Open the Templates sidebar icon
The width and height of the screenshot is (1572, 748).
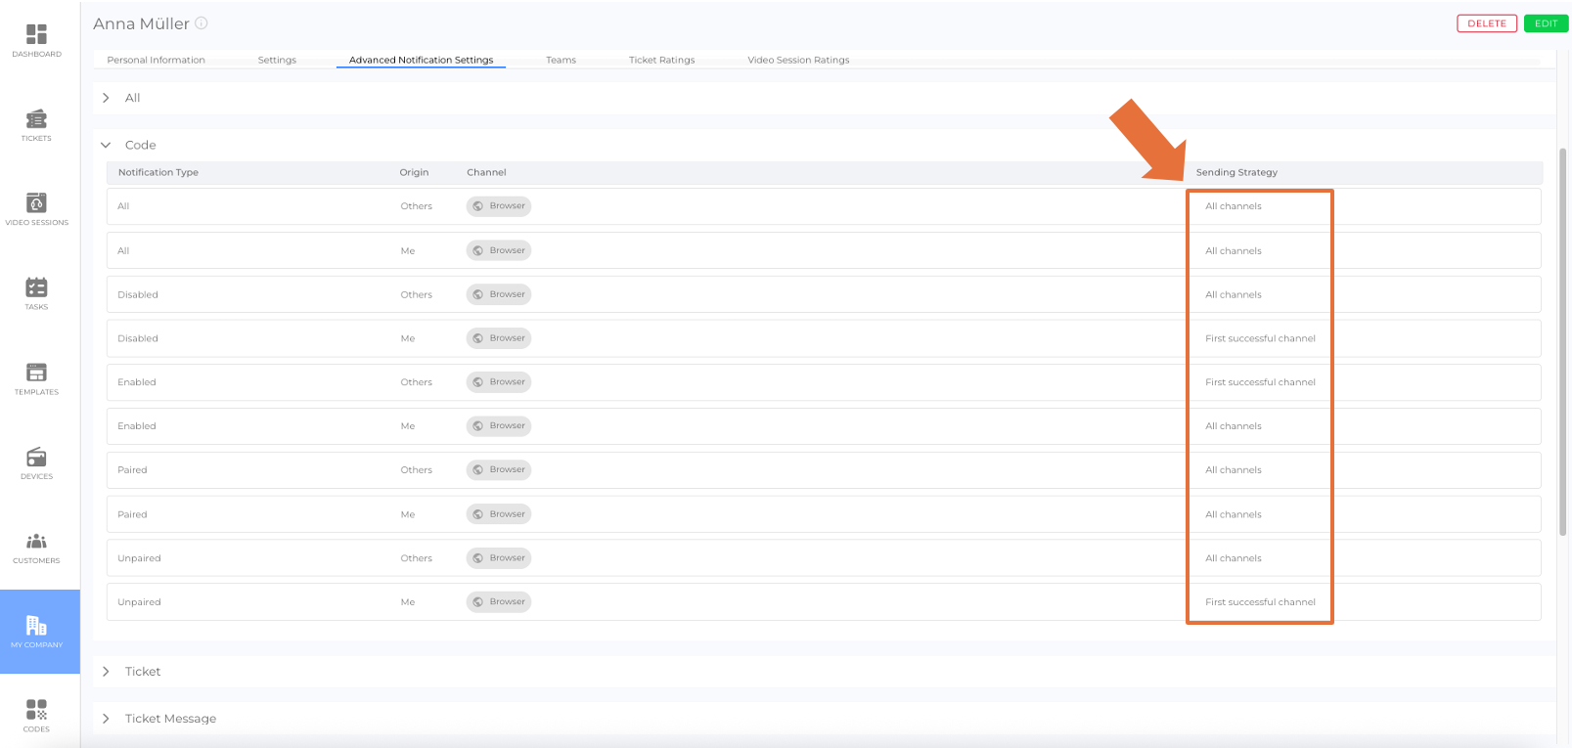point(36,373)
